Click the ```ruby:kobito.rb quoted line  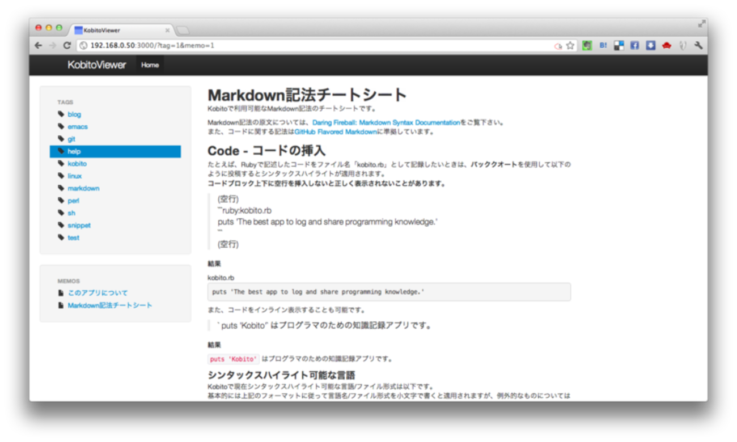tap(244, 211)
